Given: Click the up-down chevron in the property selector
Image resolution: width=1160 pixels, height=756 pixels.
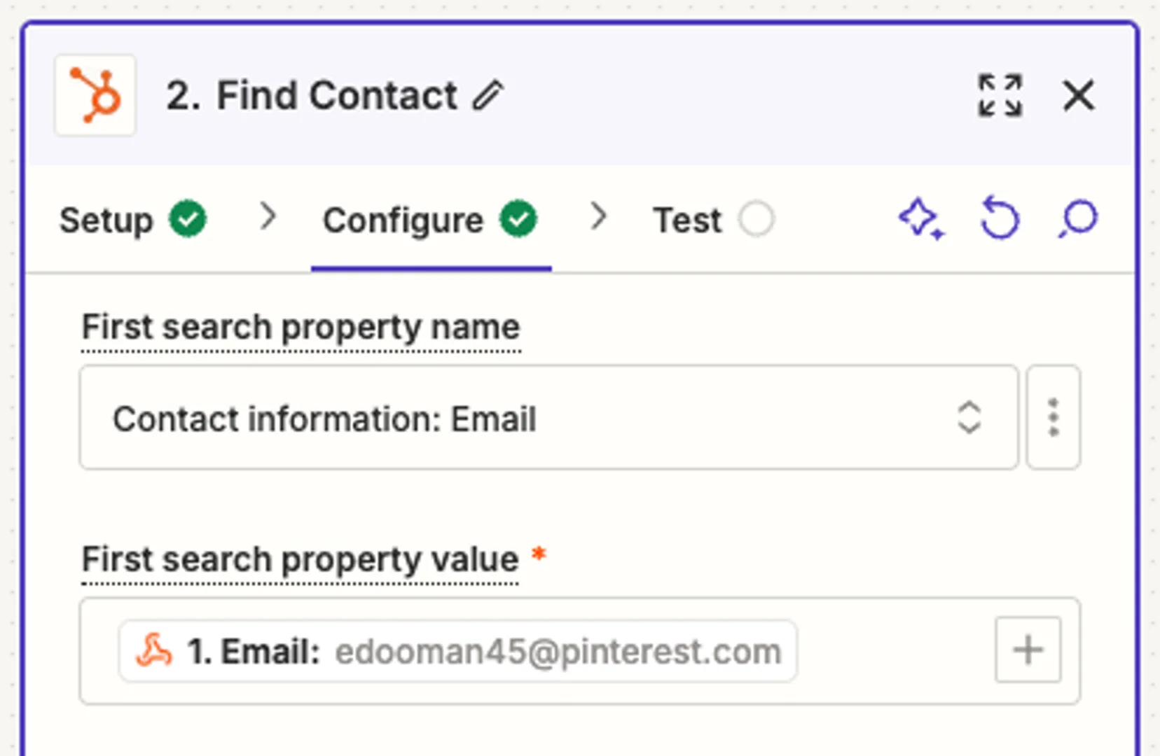Looking at the screenshot, I should [970, 418].
